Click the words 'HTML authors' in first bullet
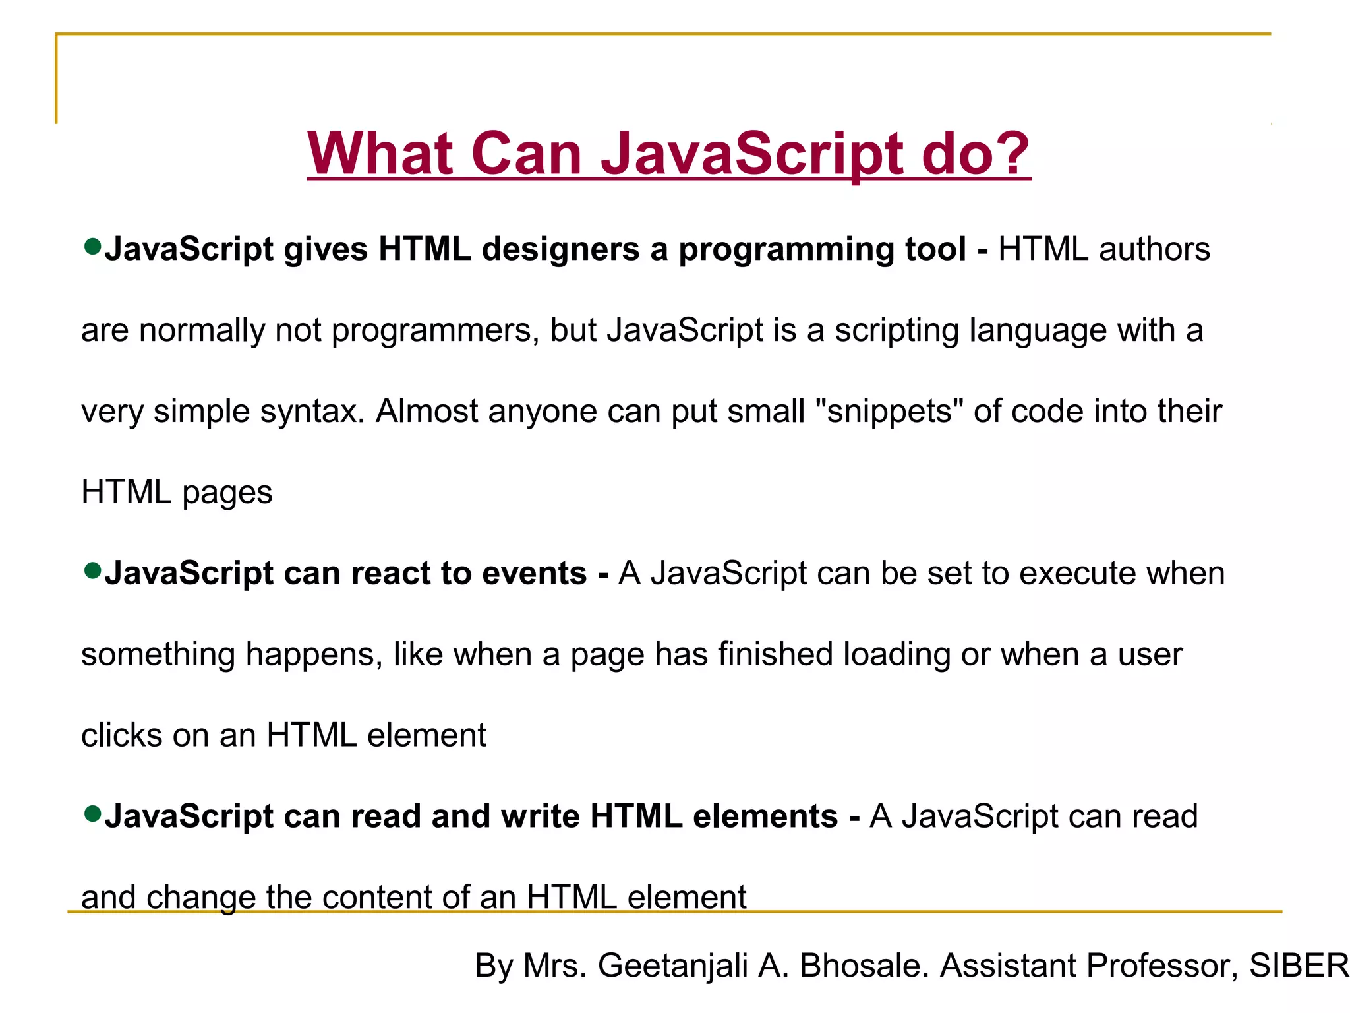1350x1013 pixels. coord(1104,249)
